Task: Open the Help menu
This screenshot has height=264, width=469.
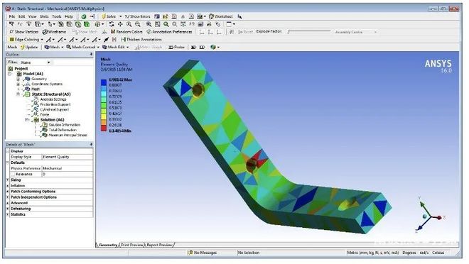Action: (69, 16)
